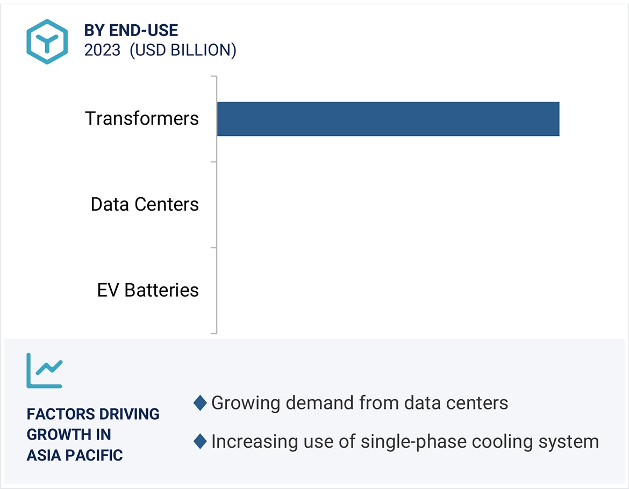629x489 pixels.
Task: Click the line chart growth icon
Action: point(45,370)
